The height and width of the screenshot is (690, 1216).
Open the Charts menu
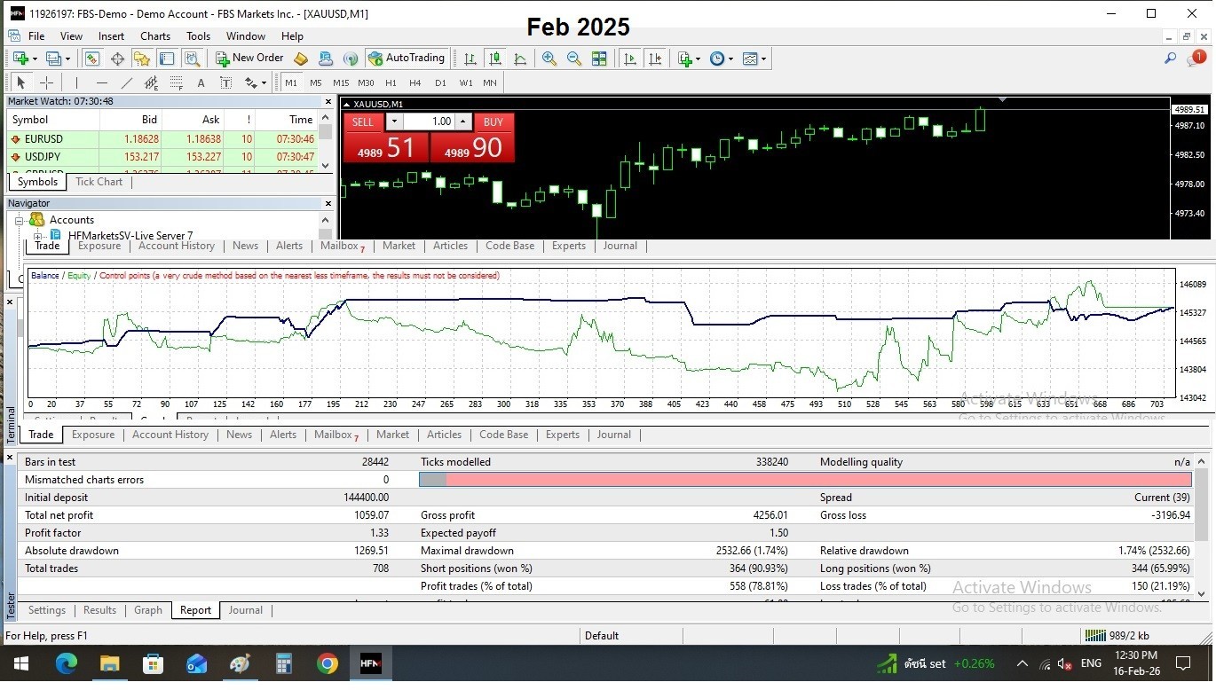155,36
